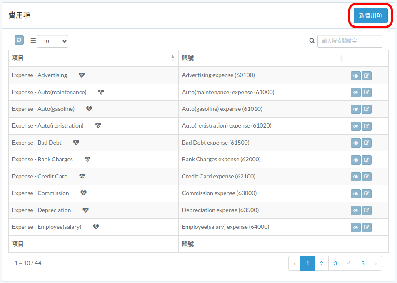Viewport: 397px width, 283px height.
Task: Edit the Expense - Commission row
Action: point(366,194)
